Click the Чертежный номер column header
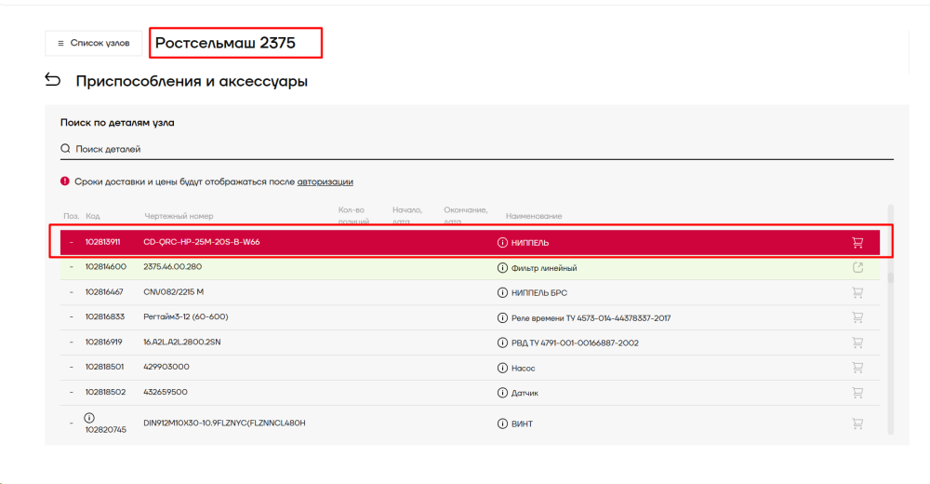Viewport: 930px width, 484px height. point(179,216)
